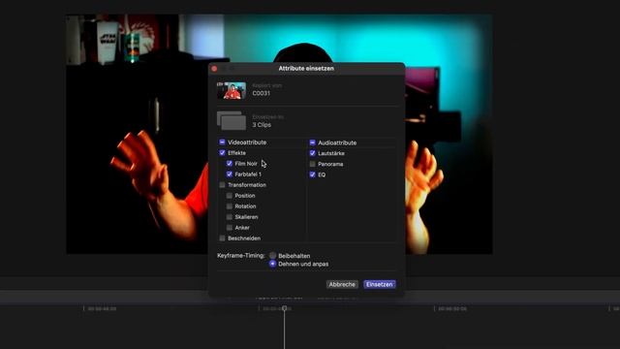The height and width of the screenshot is (349, 620).
Task: Enable the Skalieren checkbox
Action: coord(230,217)
